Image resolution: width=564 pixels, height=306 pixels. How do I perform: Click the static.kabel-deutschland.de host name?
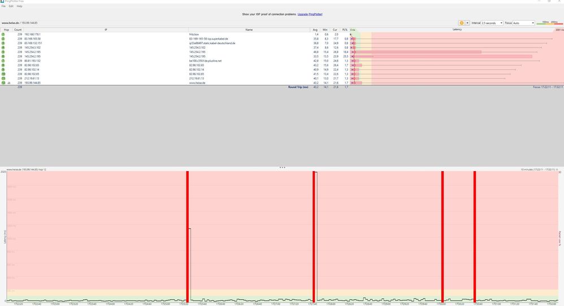point(212,43)
